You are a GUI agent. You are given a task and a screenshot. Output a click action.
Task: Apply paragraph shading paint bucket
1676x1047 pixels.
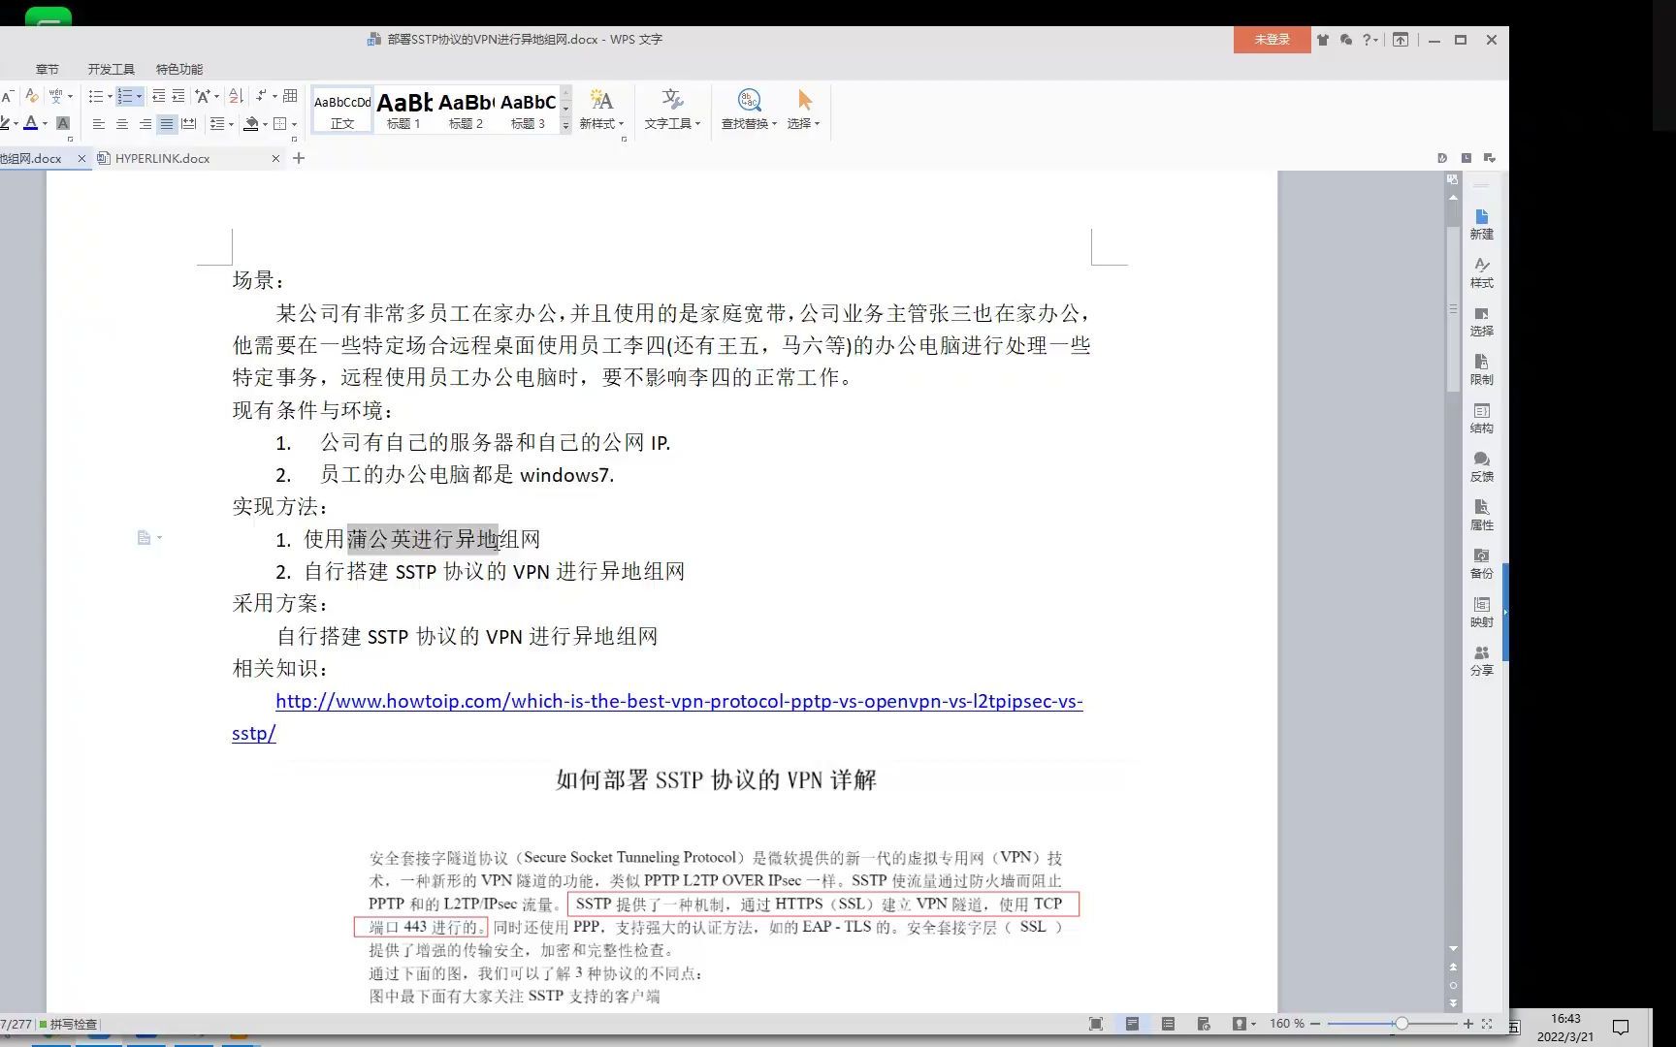click(x=251, y=124)
